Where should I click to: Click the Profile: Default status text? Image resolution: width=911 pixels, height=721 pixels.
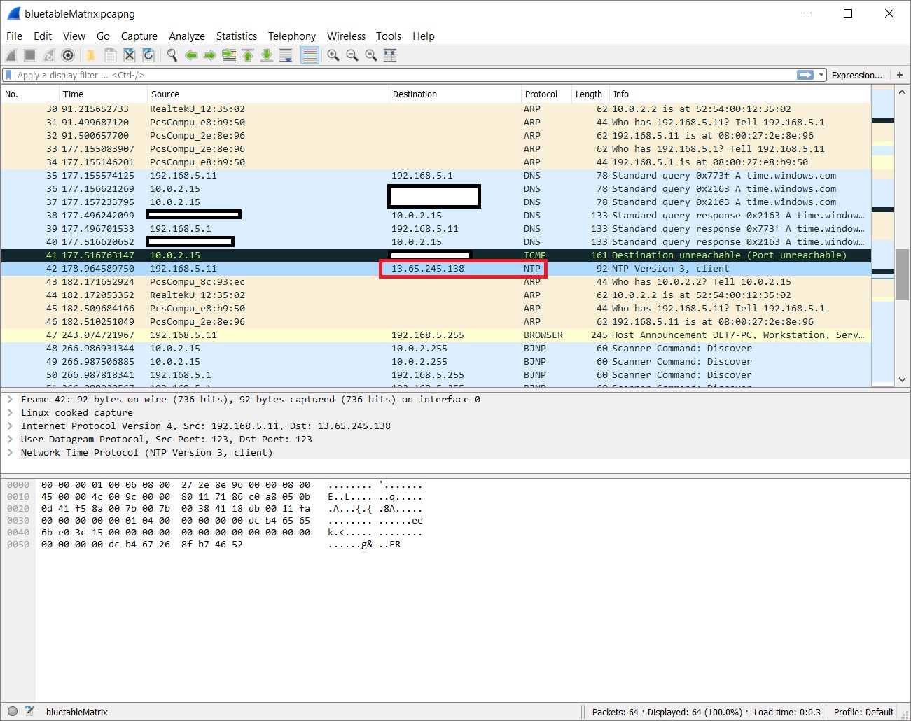pyautogui.click(x=863, y=712)
